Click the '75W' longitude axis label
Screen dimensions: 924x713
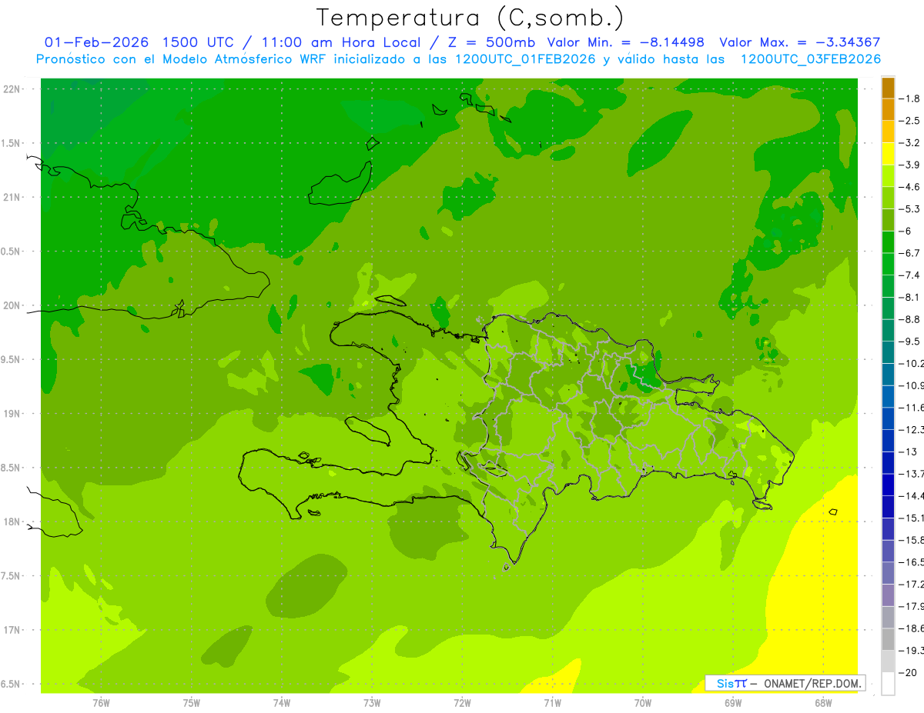tap(192, 701)
